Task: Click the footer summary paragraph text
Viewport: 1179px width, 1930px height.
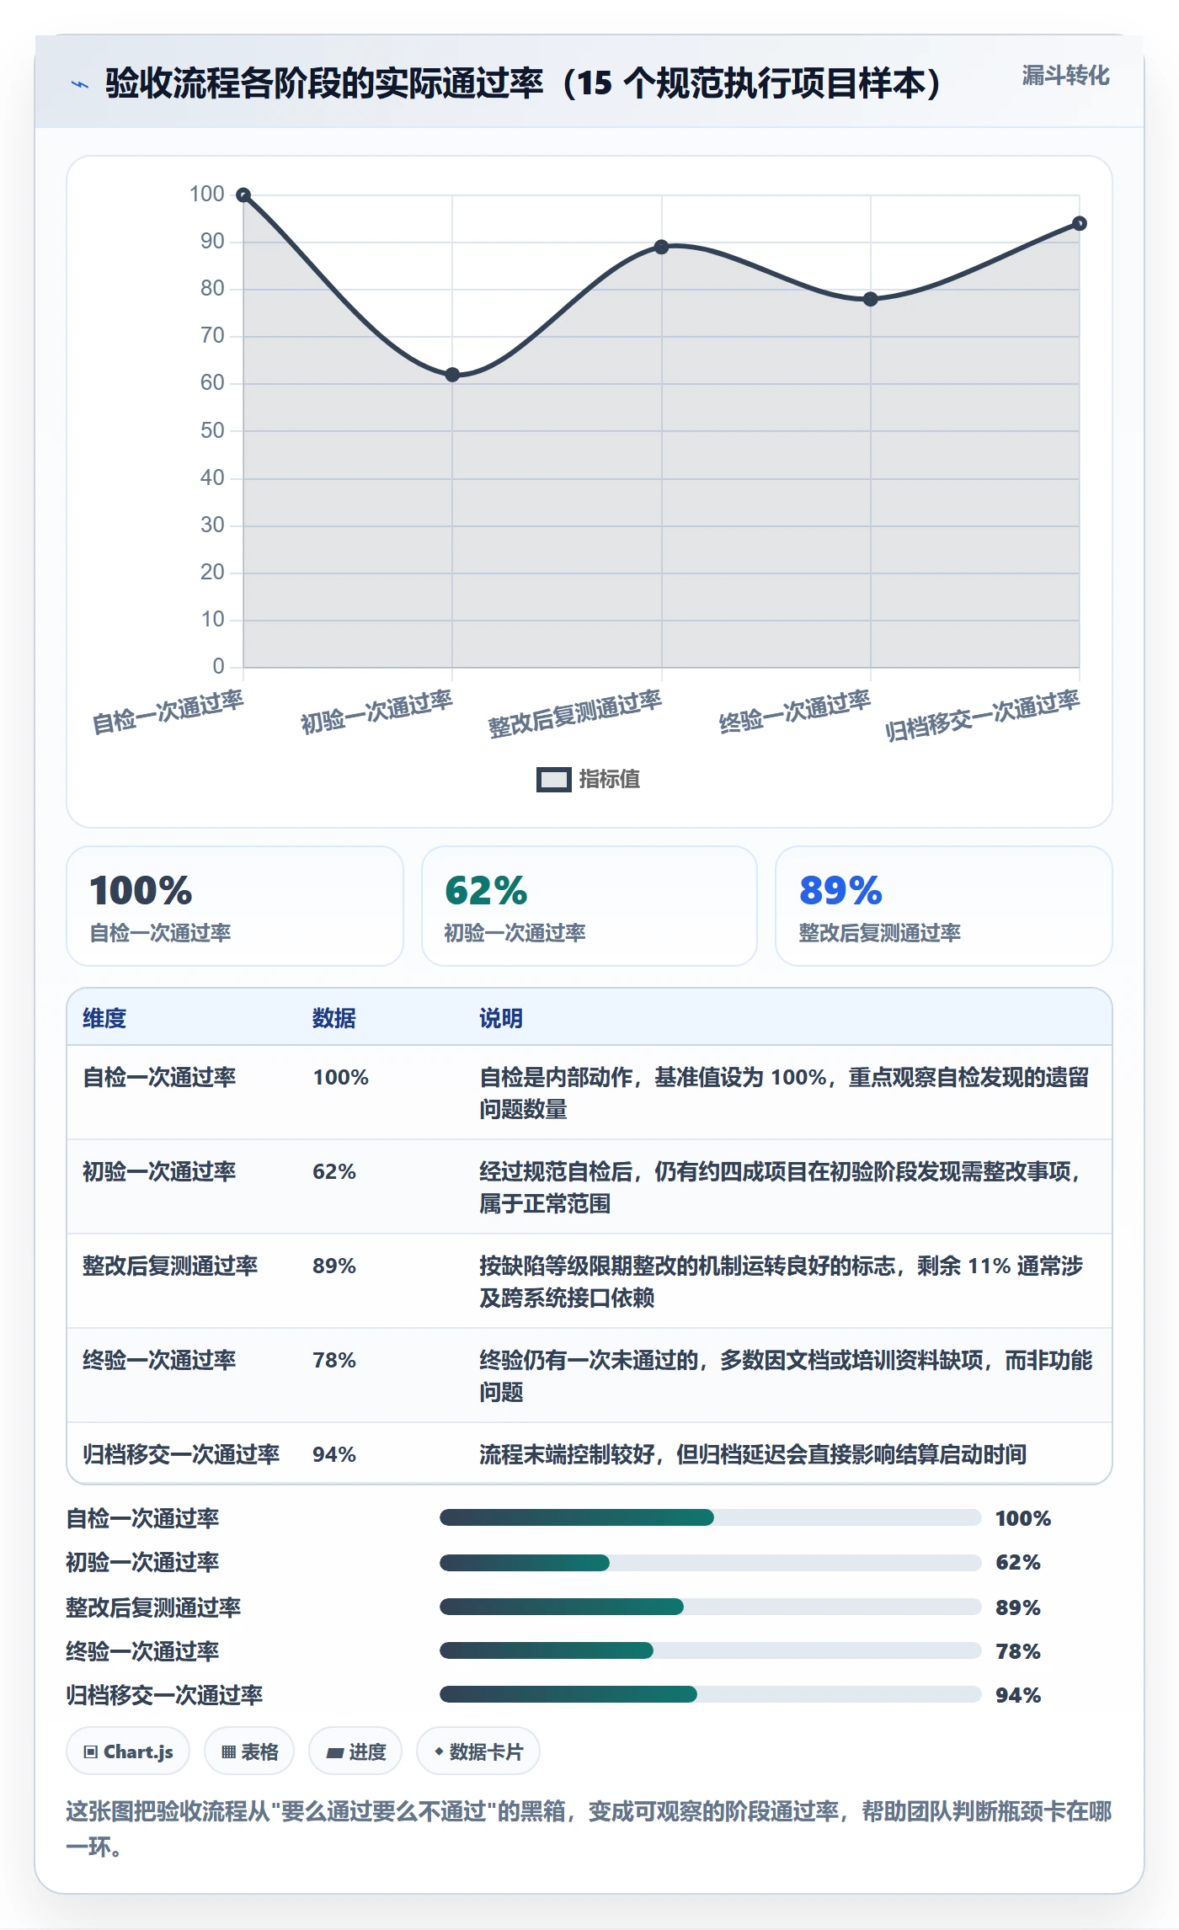Action: pos(589,1829)
